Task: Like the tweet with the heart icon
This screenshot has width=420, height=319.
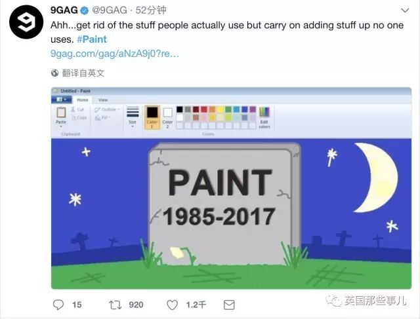Action: [172, 305]
